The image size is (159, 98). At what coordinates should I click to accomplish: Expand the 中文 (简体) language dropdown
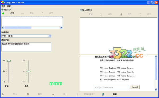tap(50, 36)
